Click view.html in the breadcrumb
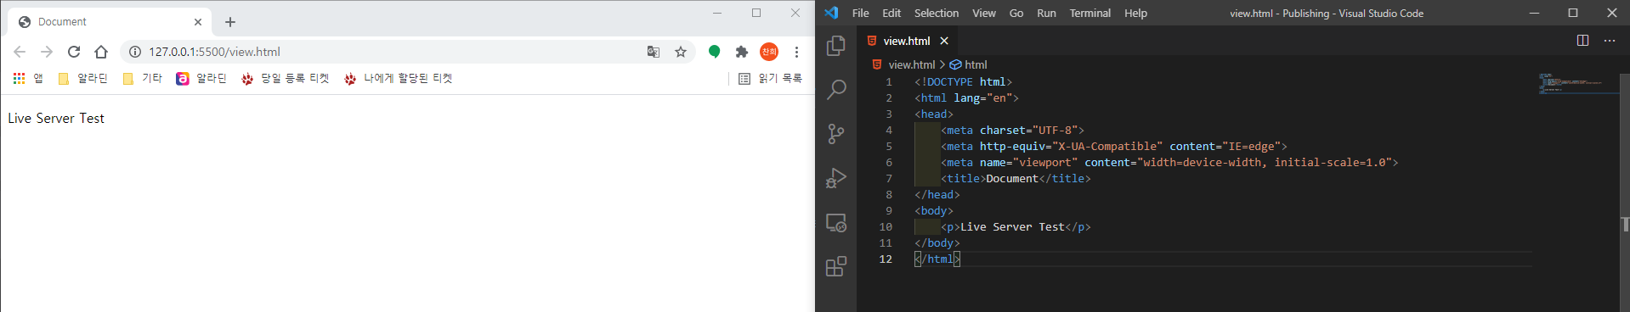The height and width of the screenshot is (312, 1630). coord(911,64)
